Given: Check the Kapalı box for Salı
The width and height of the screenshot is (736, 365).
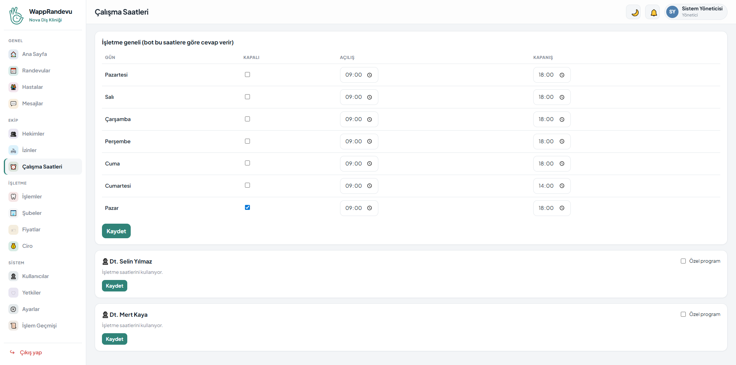Looking at the screenshot, I should [x=247, y=97].
